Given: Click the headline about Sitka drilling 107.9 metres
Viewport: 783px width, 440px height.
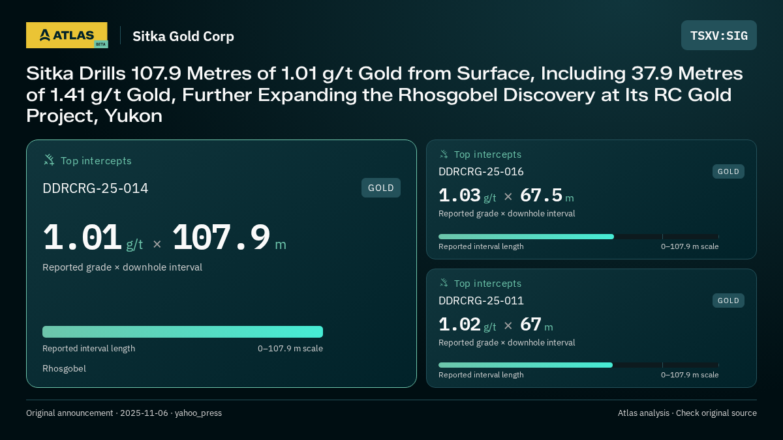Looking at the screenshot, I should pos(385,95).
